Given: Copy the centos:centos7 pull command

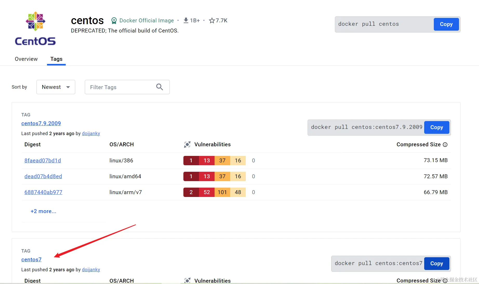Looking at the screenshot, I should (x=437, y=263).
